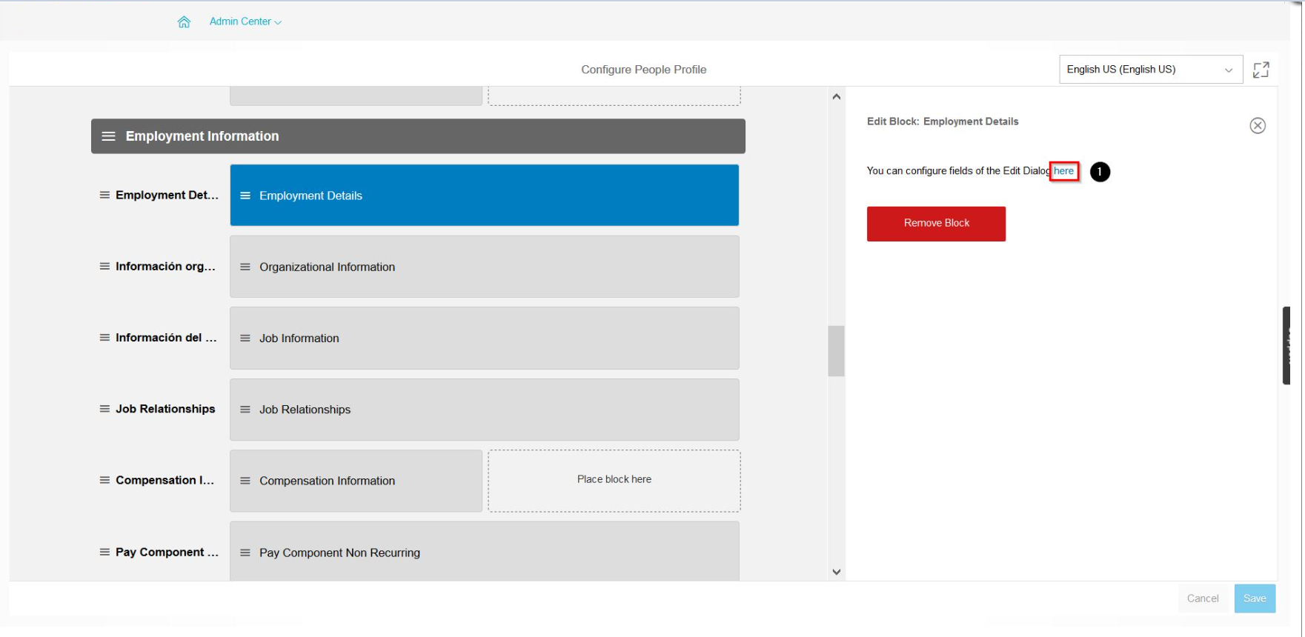1305x637 pixels.
Task: Select the Employment Det... subsection label
Action: click(x=167, y=195)
